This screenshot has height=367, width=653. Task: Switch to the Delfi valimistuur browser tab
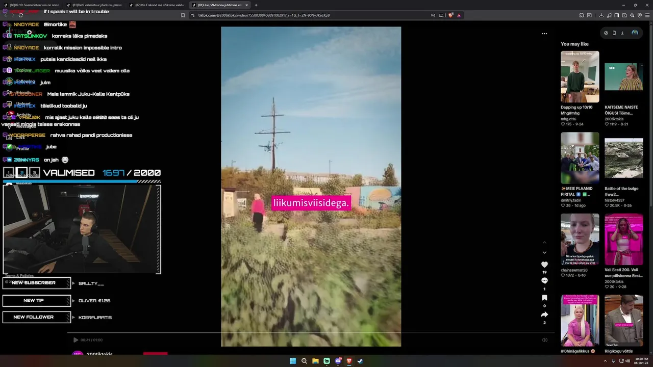(x=94, y=5)
